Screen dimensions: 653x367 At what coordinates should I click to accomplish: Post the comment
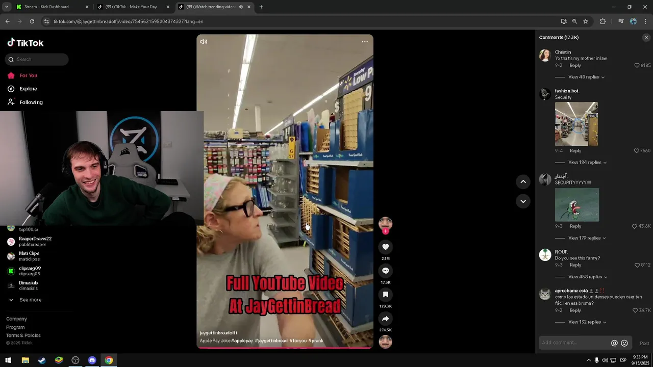(x=644, y=344)
